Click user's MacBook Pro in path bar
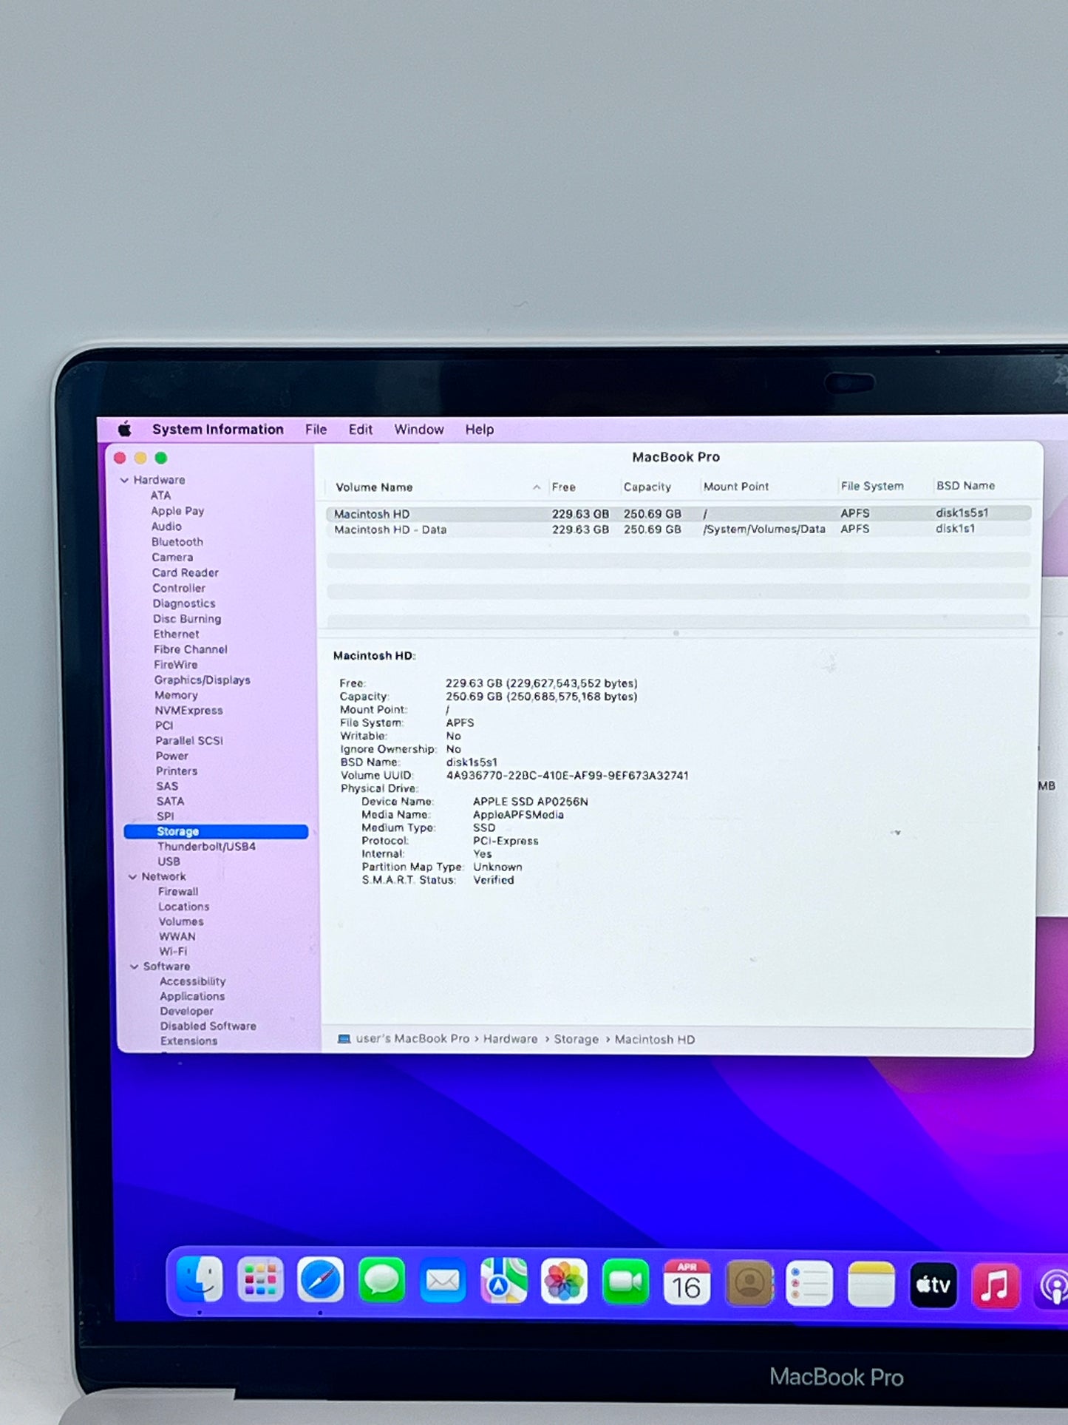The width and height of the screenshot is (1068, 1425). tap(412, 1039)
